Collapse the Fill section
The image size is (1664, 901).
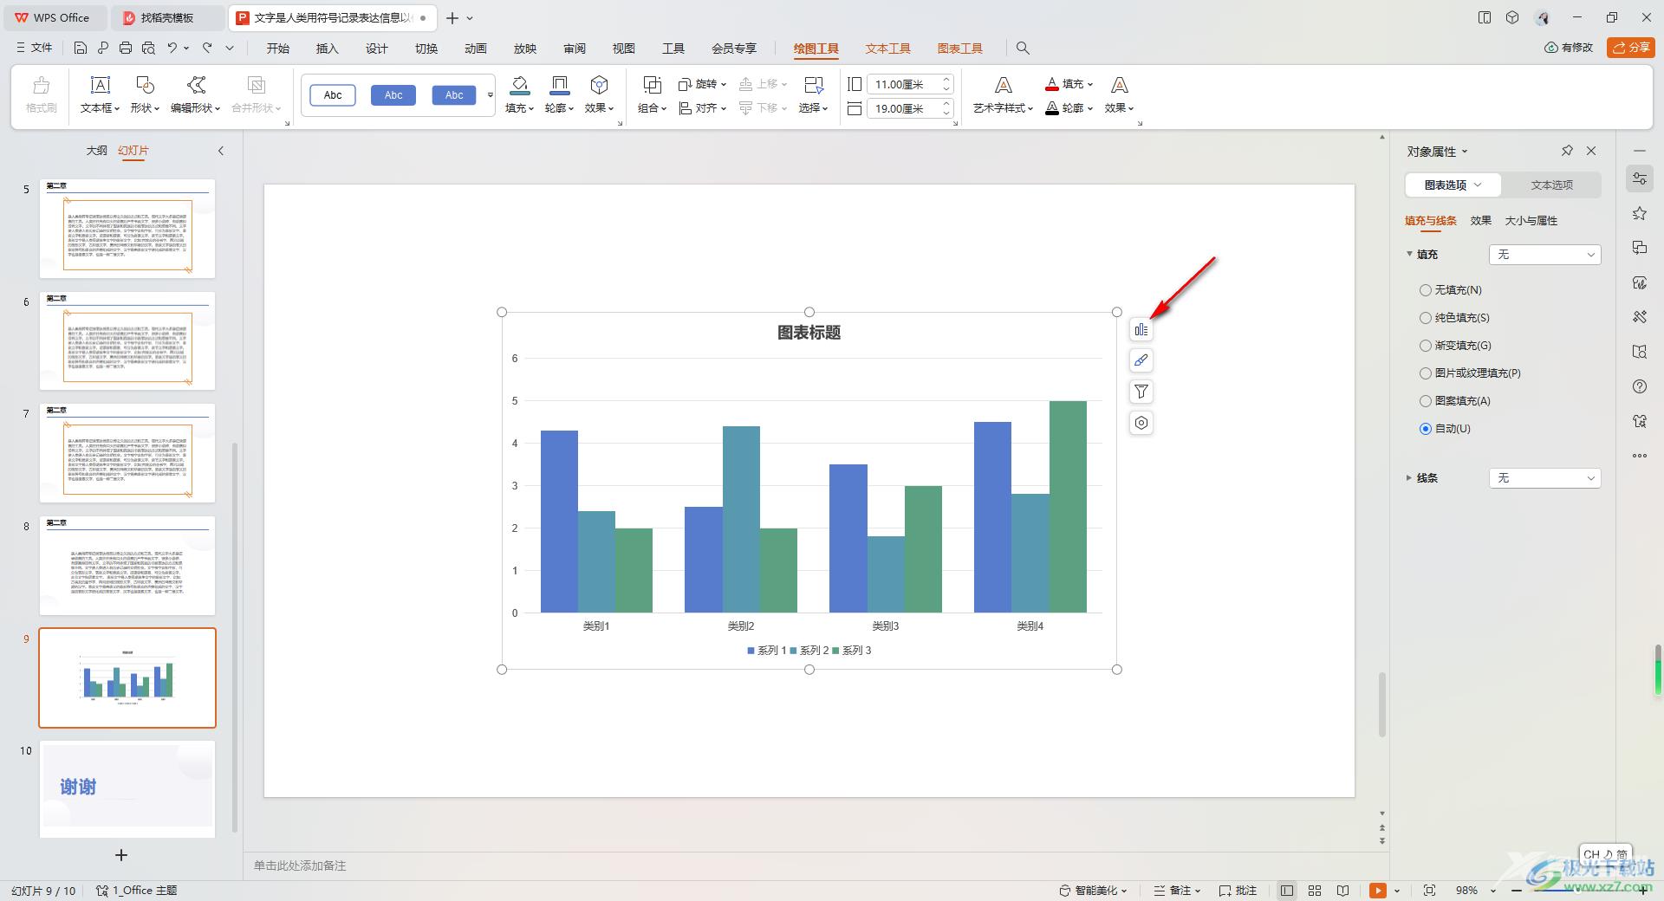(1409, 255)
